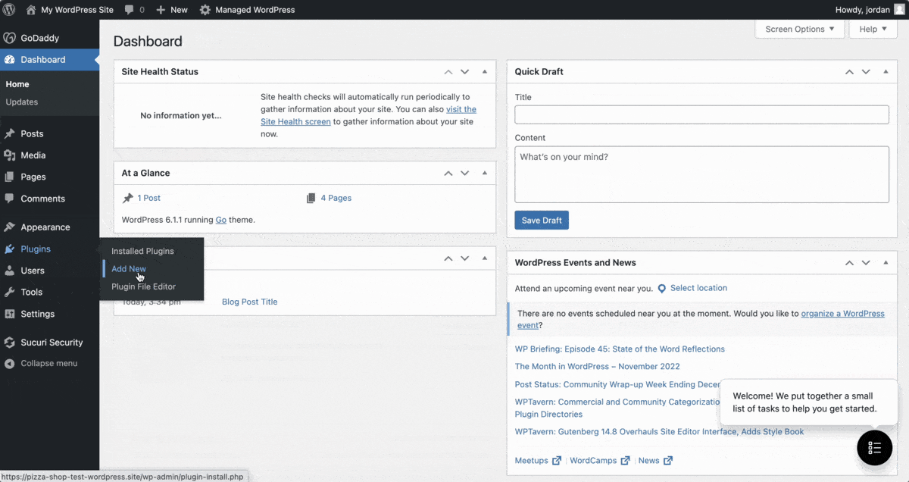Toggle the Quick Draft panel collapse arrow

pyautogui.click(x=886, y=72)
